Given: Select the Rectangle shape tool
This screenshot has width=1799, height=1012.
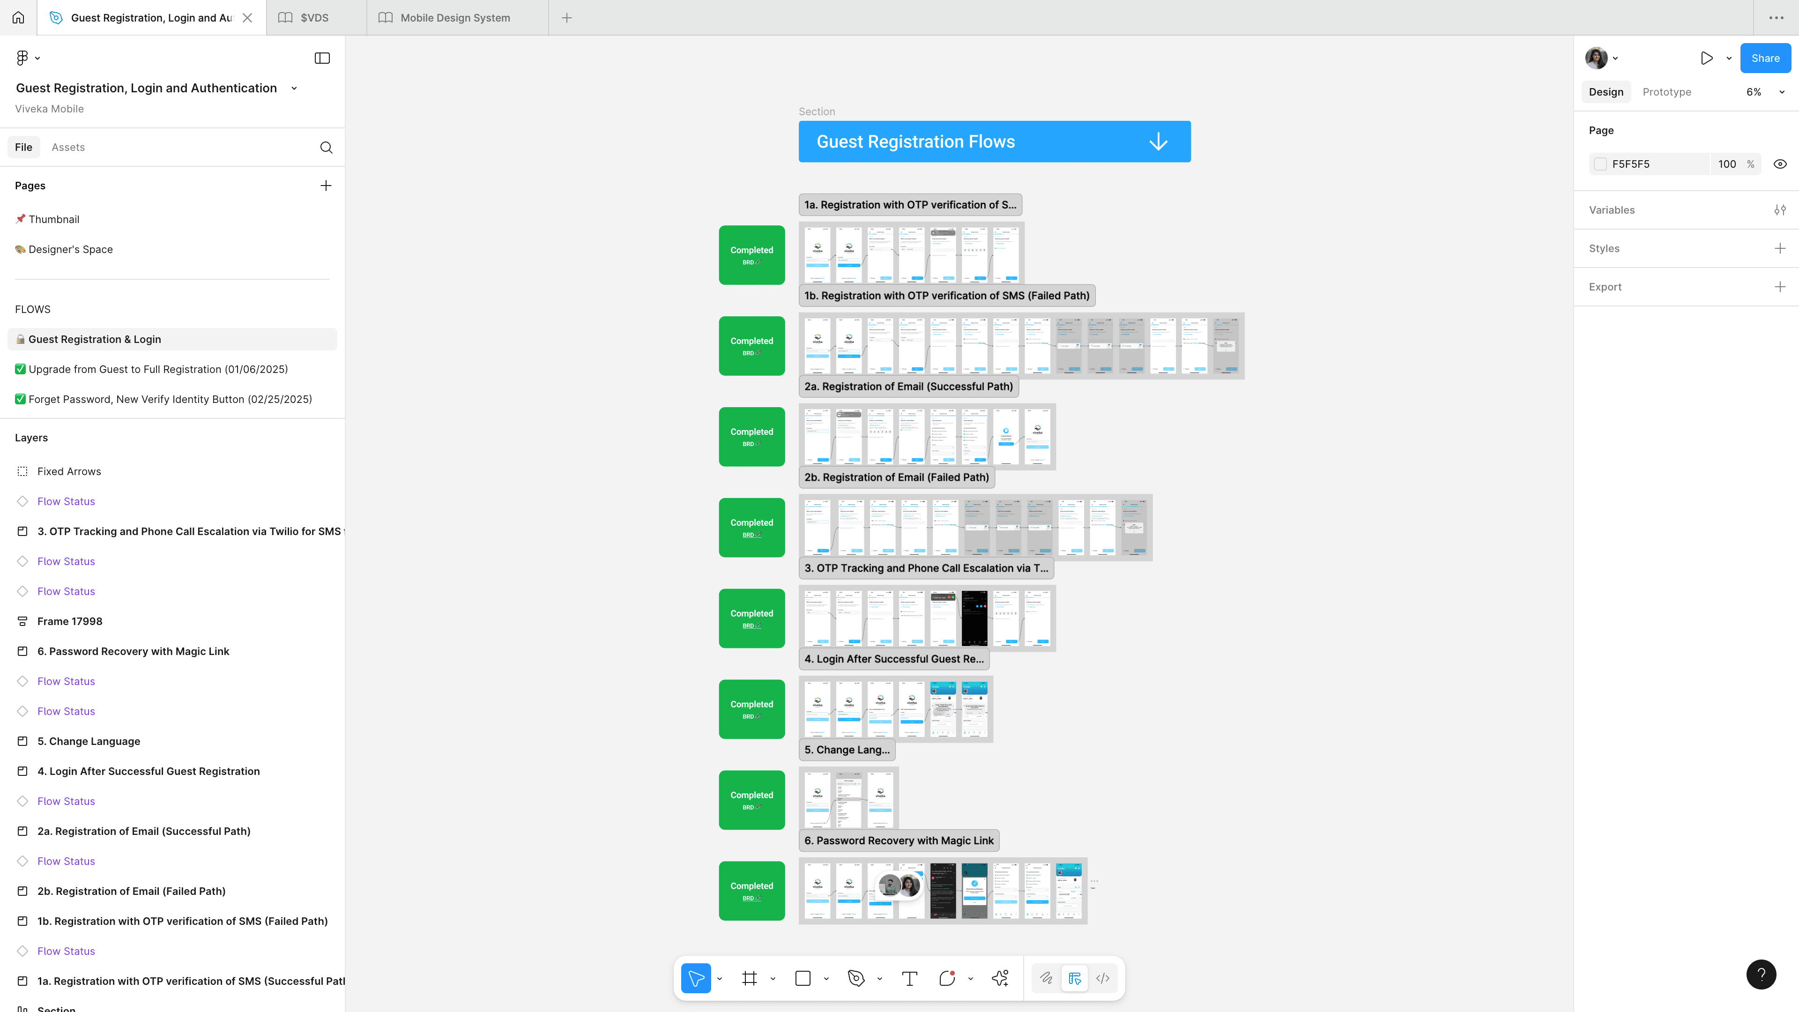Looking at the screenshot, I should click(x=803, y=978).
